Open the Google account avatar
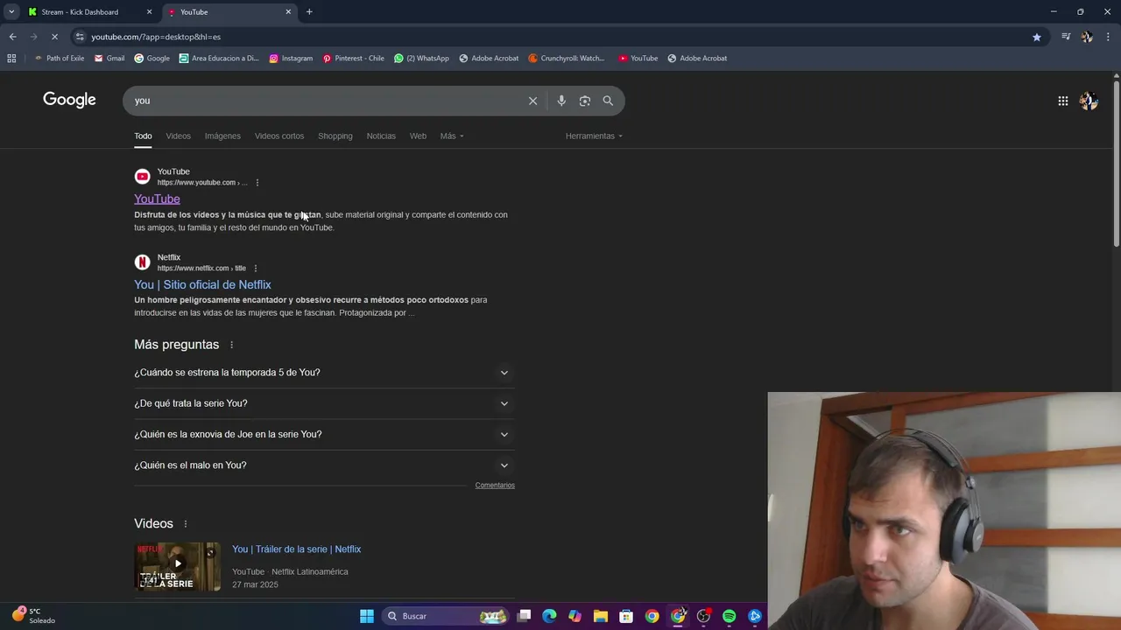The width and height of the screenshot is (1121, 630). pyautogui.click(x=1089, y=101)
